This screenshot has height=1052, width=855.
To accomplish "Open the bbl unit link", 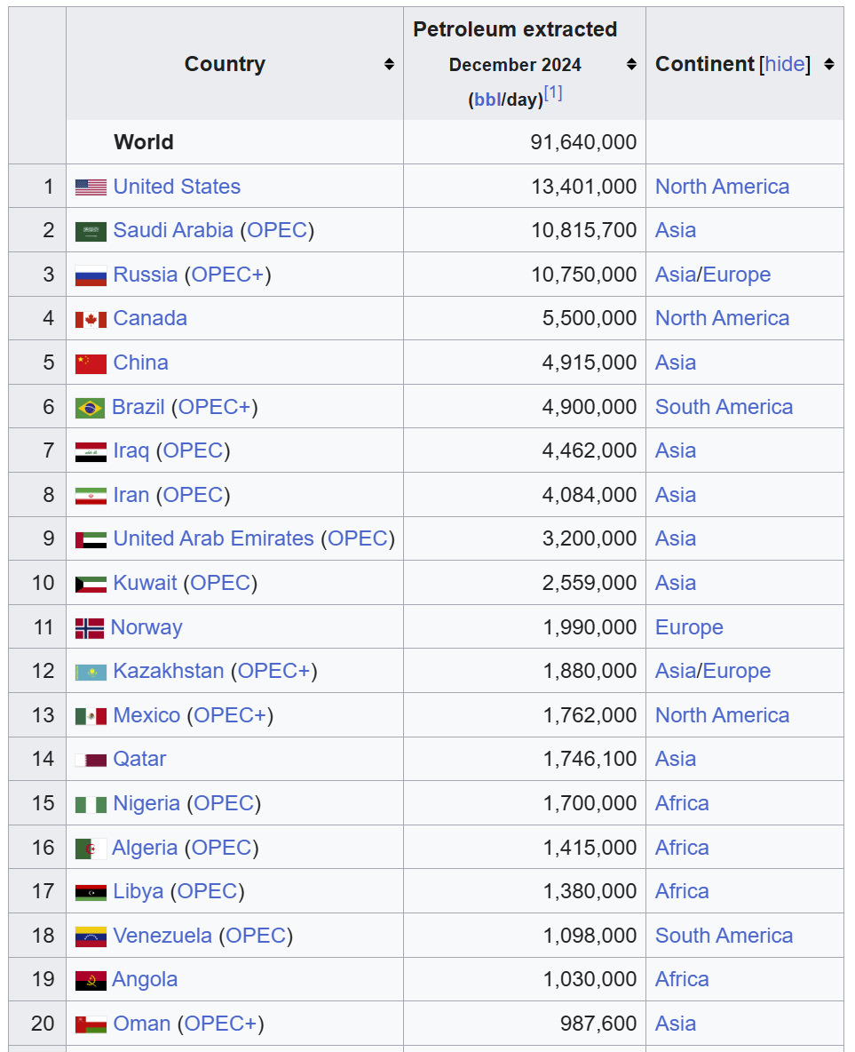I will [487, 100].
